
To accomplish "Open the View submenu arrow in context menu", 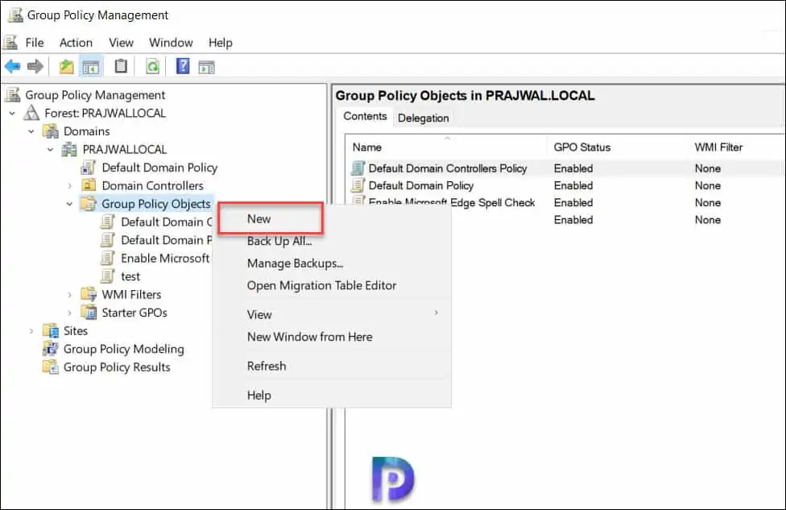I will (x=436, y=313).
